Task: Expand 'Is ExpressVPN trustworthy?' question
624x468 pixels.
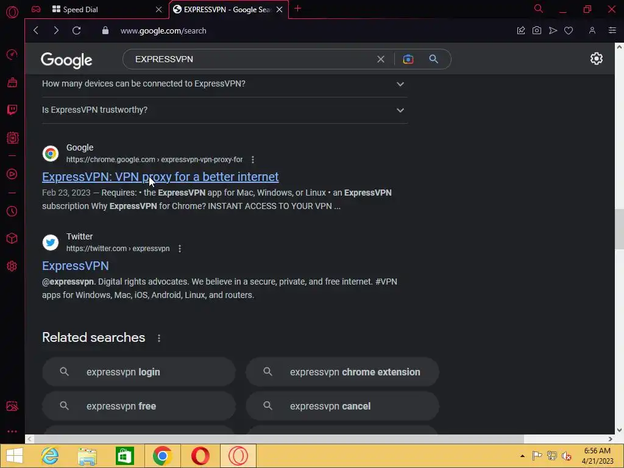Action: coord(224,110)
